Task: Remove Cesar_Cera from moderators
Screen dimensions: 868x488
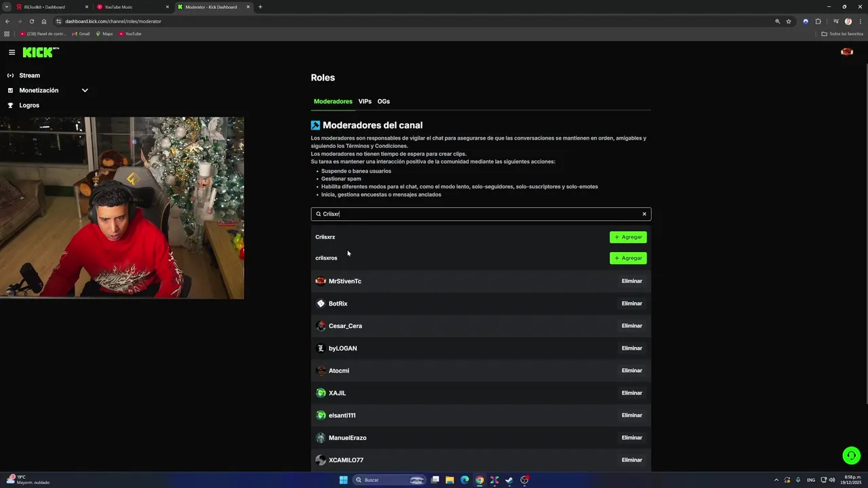Action: coord(631,326)
